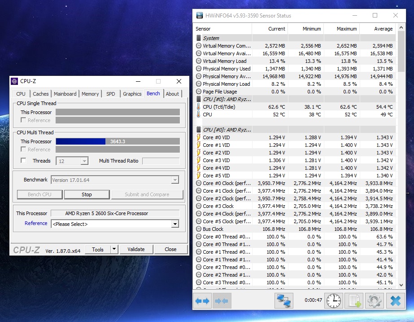Switch to Caches tab
Screen dimensions: 414x322
coord(41,94)
